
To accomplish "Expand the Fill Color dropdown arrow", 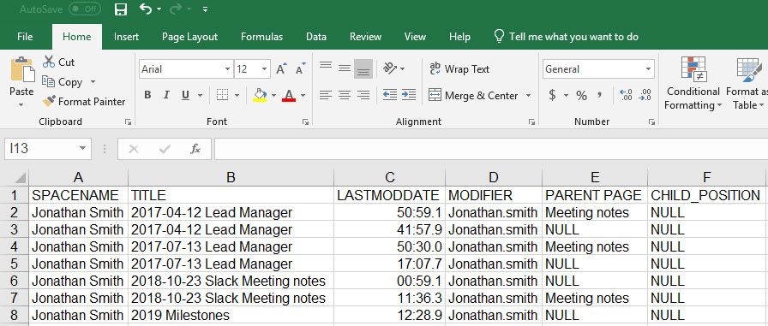I will click(273, 95).
